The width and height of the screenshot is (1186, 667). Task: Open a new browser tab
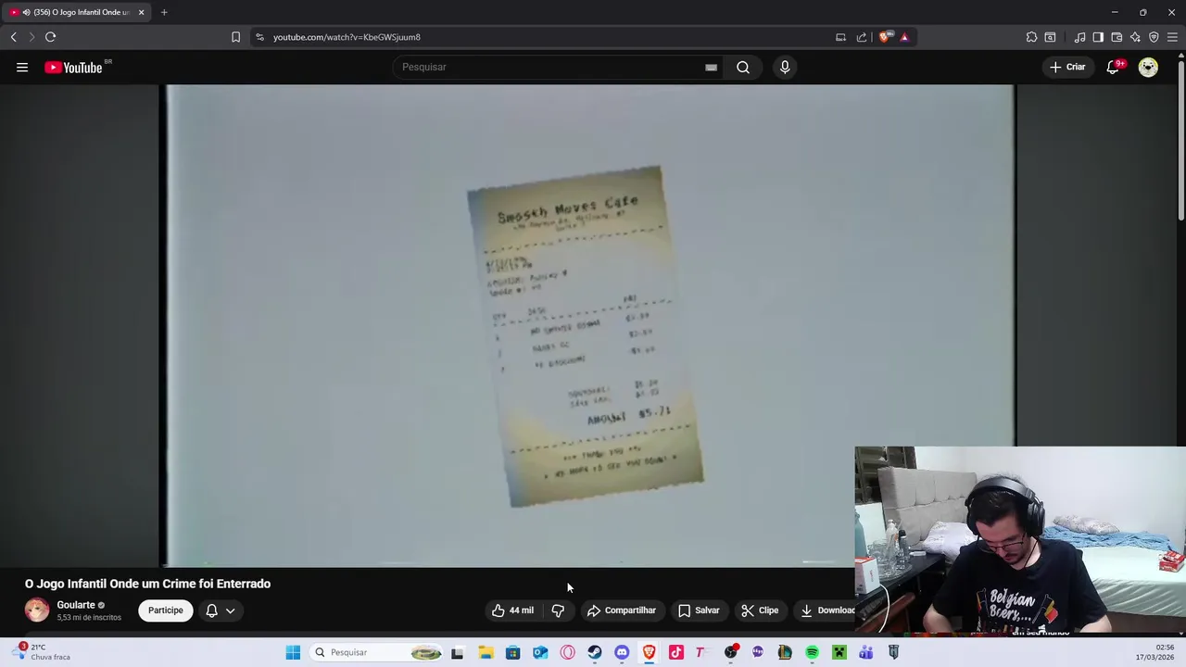pyautogui.click(x=164, y=12)
